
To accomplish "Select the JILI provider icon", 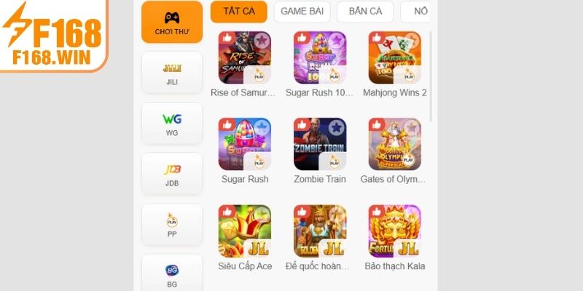I will 172,73.
